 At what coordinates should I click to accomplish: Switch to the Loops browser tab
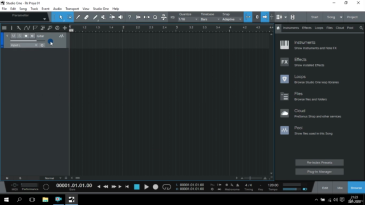pyautogui.click(x=319, y=28)
